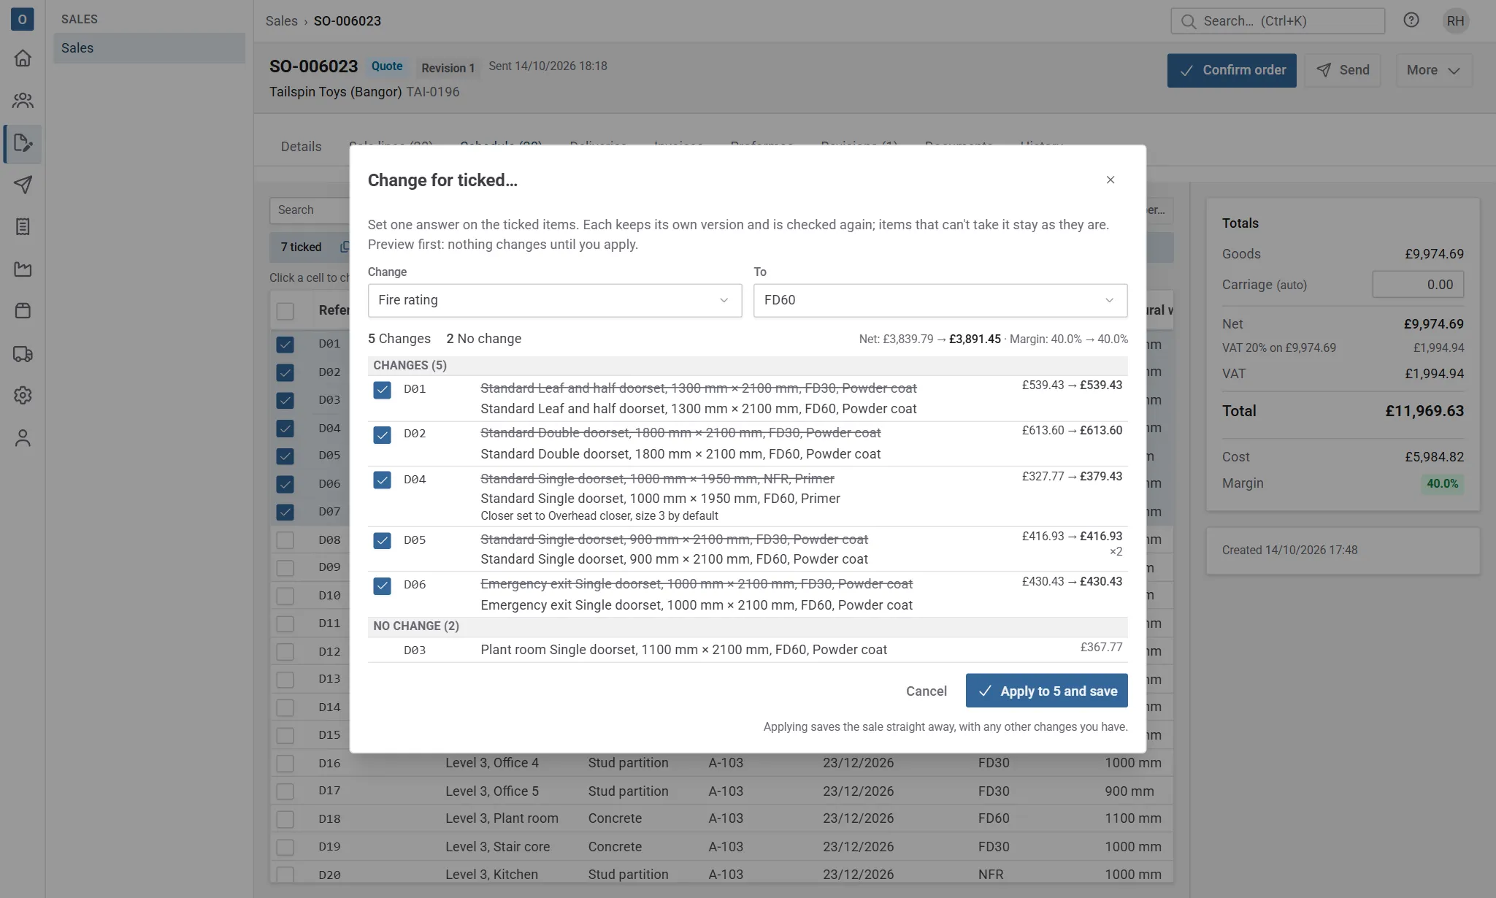This screenshot has height=898, width=1496.
Task: Open the factory icon in sidebar
Action: [23, 269]
